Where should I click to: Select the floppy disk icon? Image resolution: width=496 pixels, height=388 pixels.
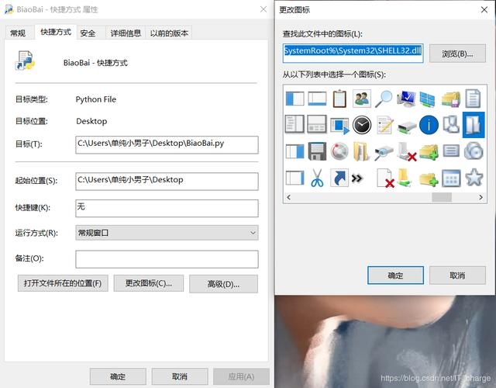[x=317, y=151]
